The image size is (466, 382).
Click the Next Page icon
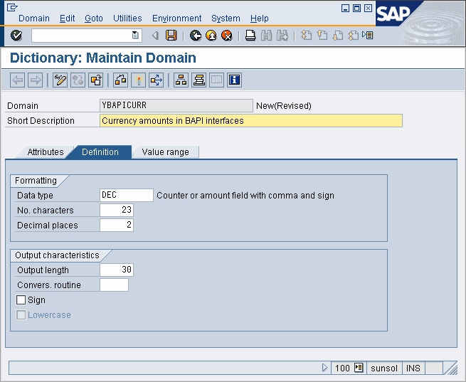coord(338,36)
